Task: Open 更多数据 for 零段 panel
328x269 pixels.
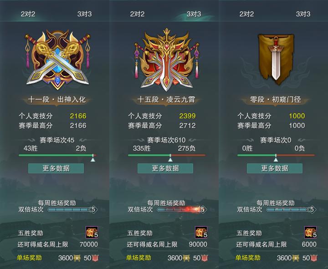Action: point(275,168)
